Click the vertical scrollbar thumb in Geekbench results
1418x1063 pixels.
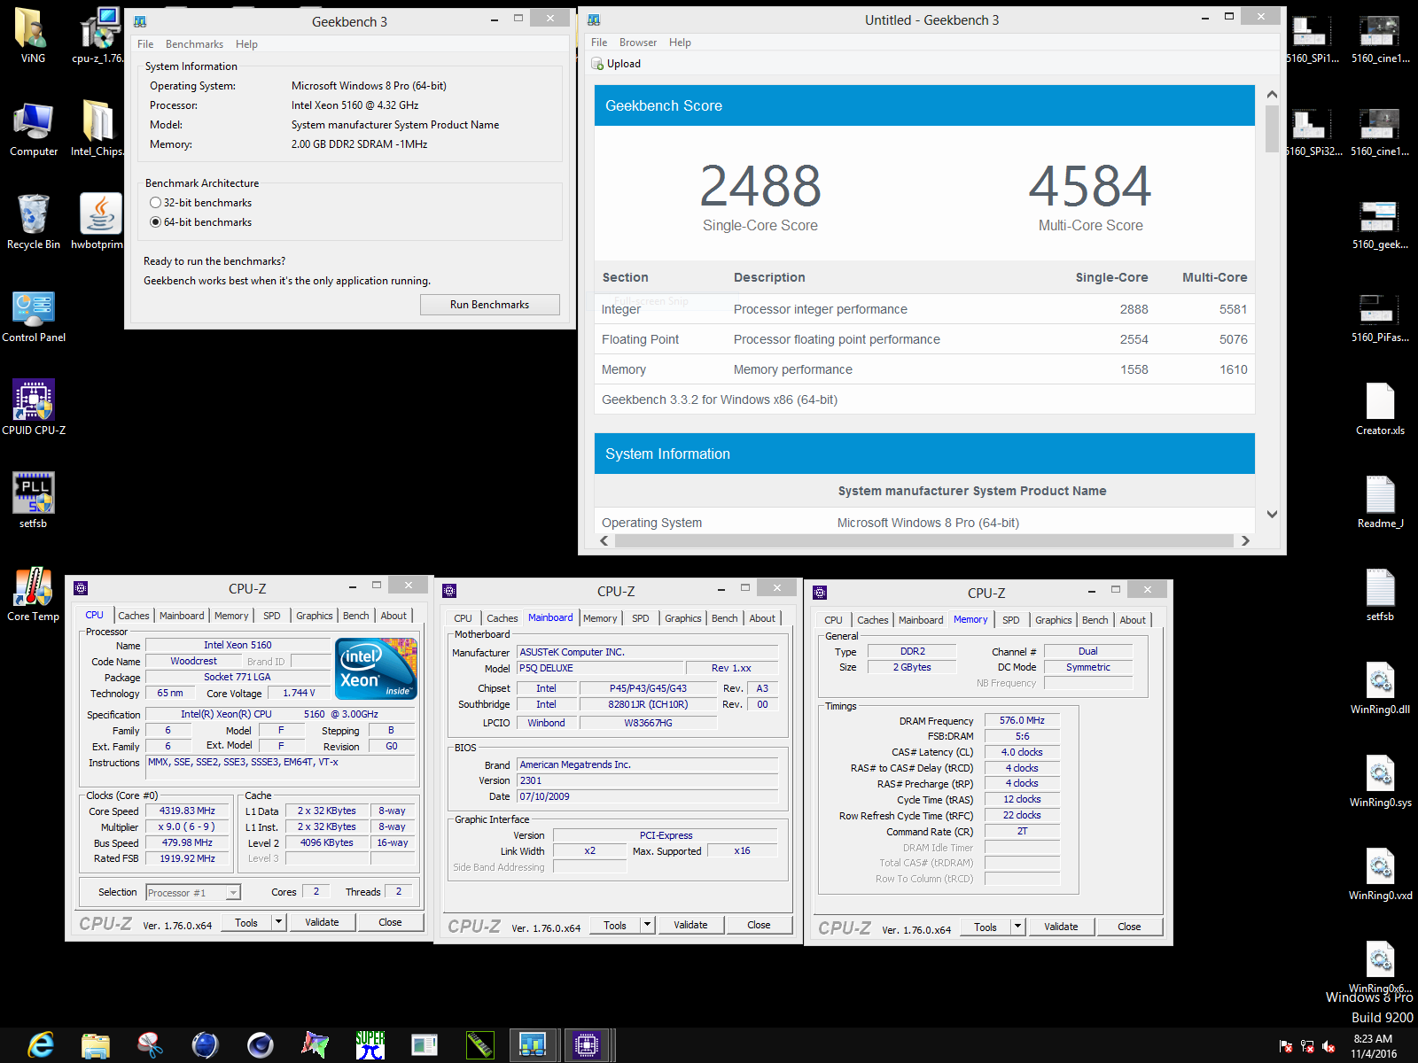(1272, 128)
